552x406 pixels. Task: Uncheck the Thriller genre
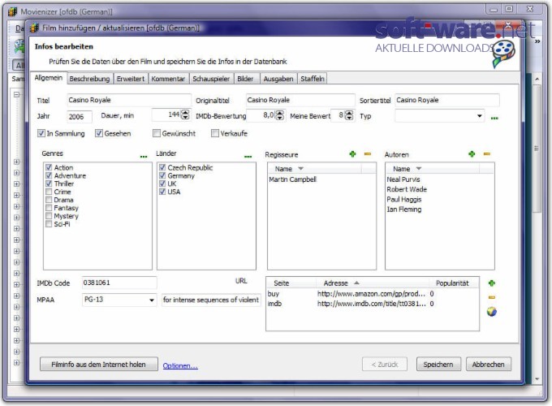click(49, 184)
